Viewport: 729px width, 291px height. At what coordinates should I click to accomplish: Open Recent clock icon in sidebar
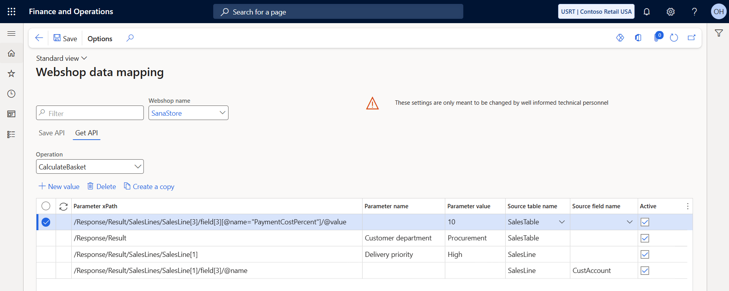point(11,94)
